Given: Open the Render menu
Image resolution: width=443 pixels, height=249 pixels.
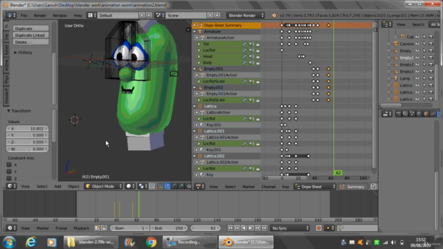Looking at the screenshot, I should pos(40,15).
